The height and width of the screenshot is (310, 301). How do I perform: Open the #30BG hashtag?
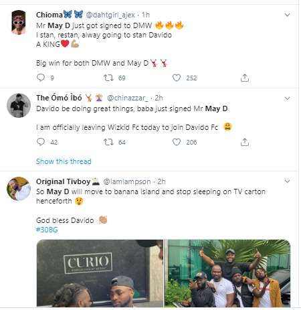pos(47,230)
